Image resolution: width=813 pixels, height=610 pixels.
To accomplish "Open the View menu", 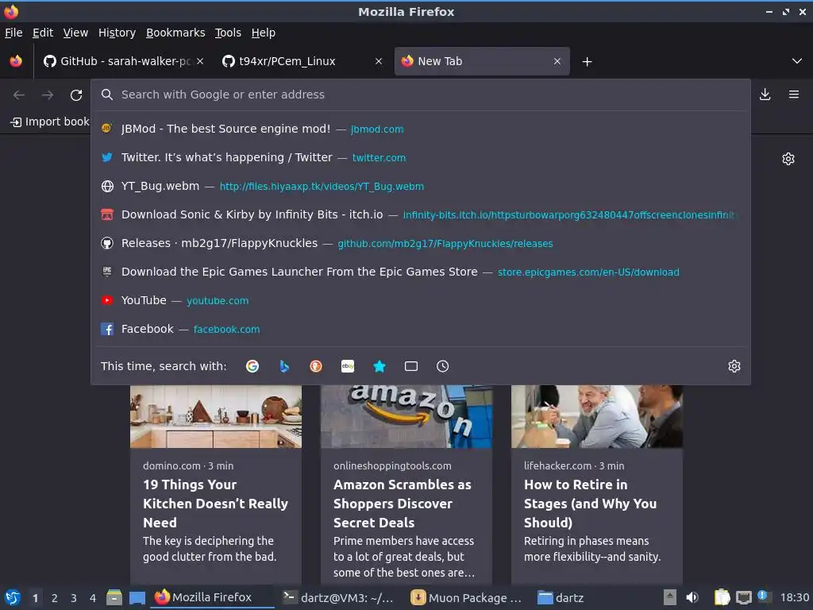I will point(75,33).
